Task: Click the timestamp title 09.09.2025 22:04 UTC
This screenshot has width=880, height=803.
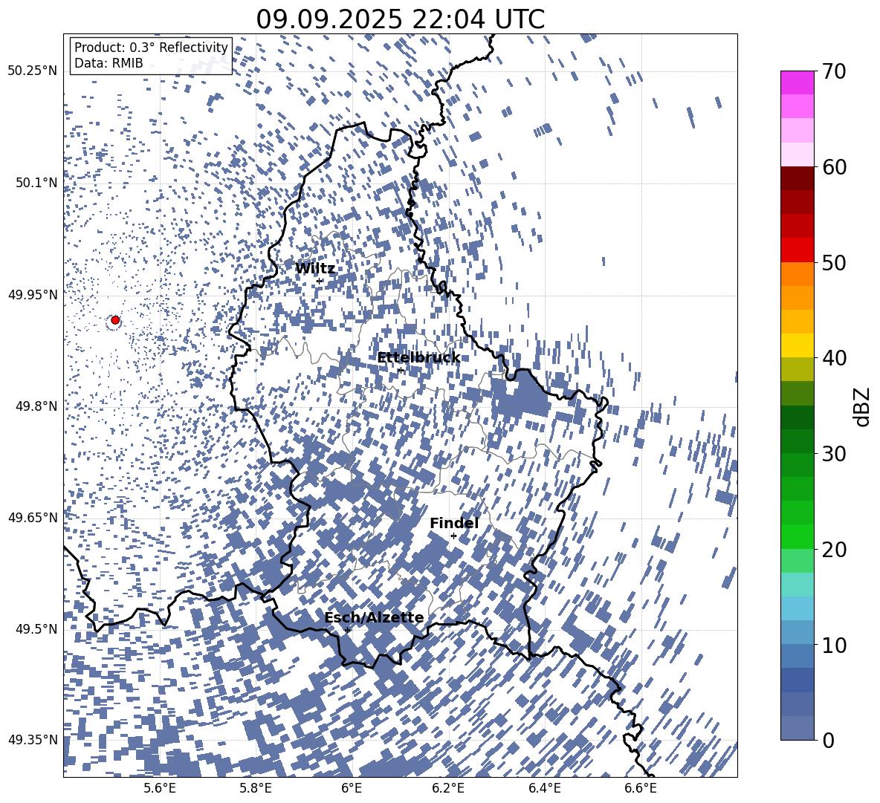Action: coord(400,19)
